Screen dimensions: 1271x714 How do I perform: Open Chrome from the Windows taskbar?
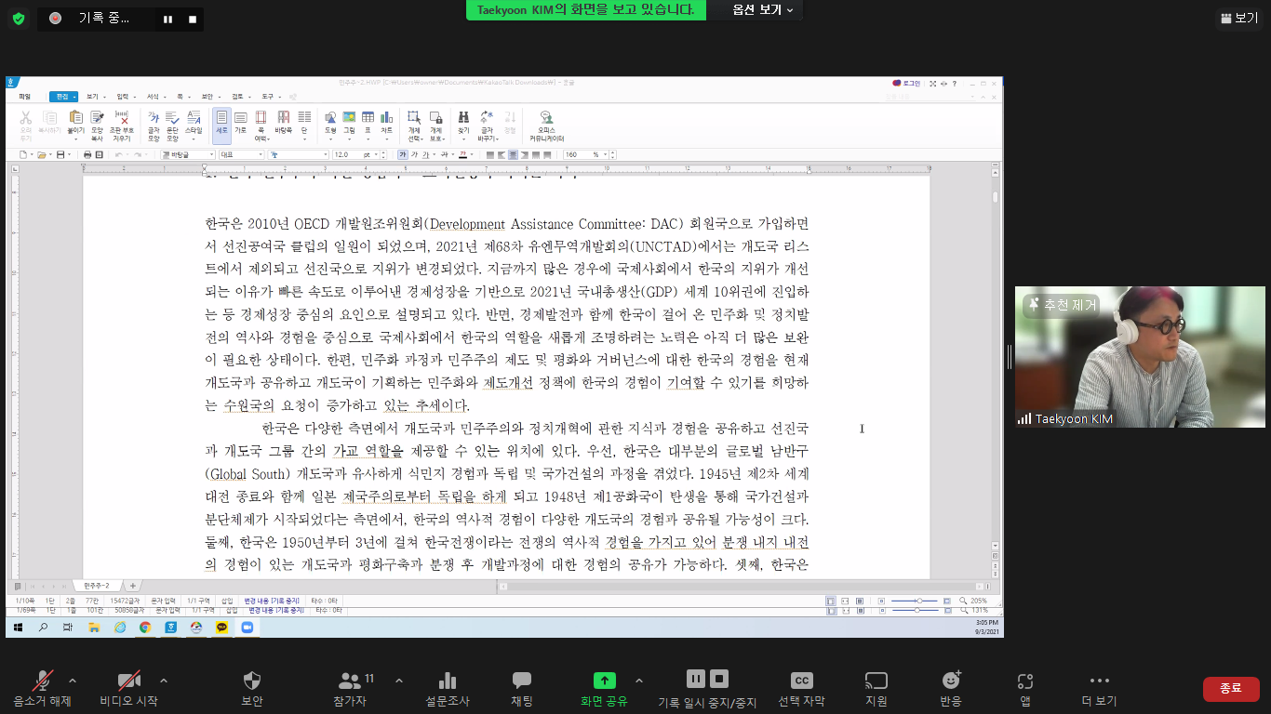pos(144,628)
